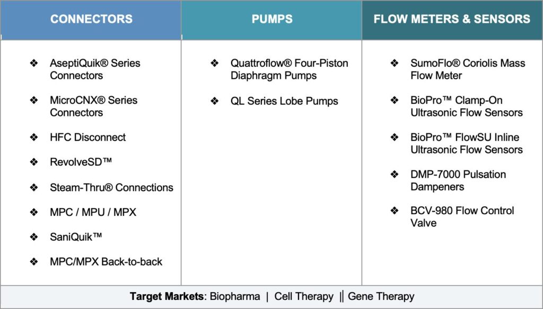This screenshot has width=543, height=309.
Task: Click the diamond bullet next to MPC/MPX Back-to-back
Action: (x=34, y=262)
